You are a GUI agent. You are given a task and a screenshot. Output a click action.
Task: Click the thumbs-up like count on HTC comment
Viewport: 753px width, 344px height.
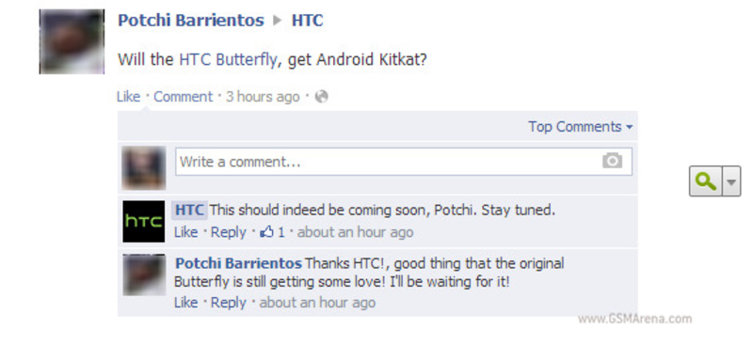[272, 232]
